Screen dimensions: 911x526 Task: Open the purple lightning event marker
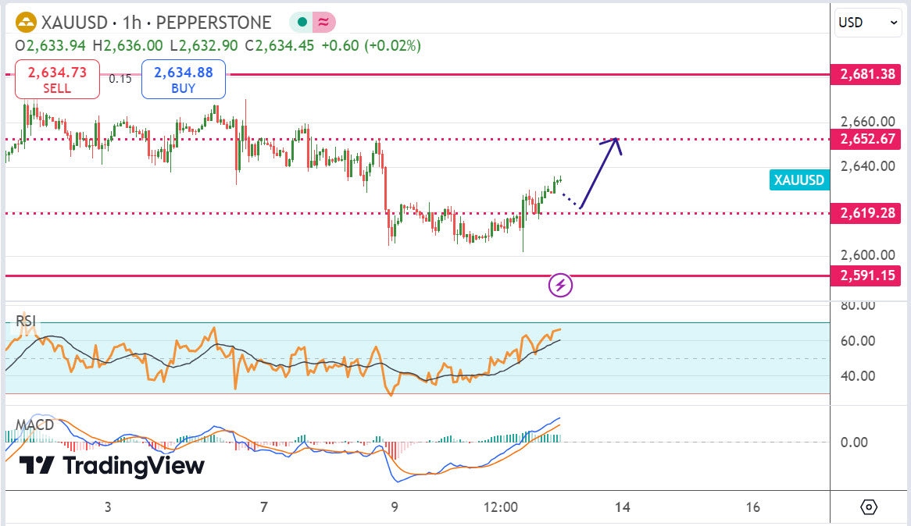tap(560, 286)
